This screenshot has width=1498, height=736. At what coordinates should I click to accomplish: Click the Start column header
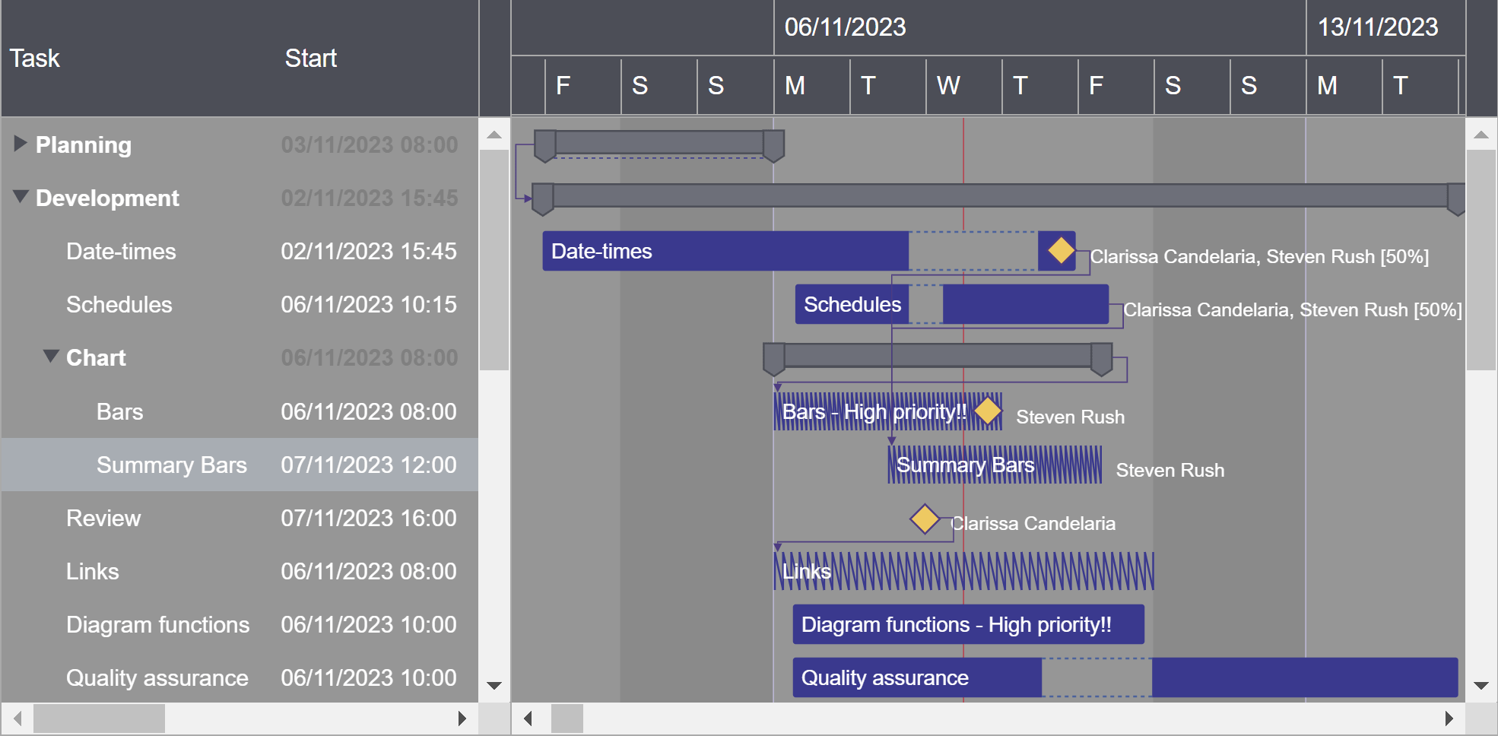click(311, 58)
